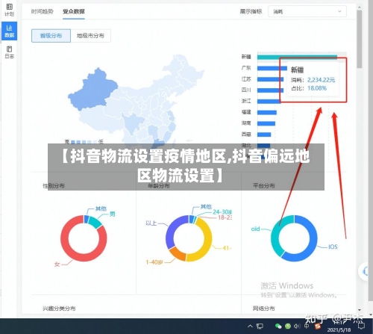
Task: Click the IOS label beside the platform donut
Action: tap(333, 247)
